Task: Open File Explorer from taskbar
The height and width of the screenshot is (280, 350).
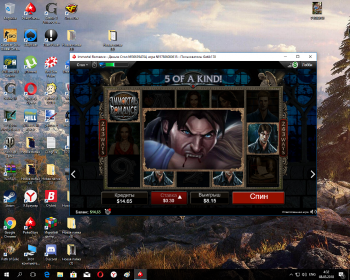Action: pyautogui.click(x=60, y=274)
